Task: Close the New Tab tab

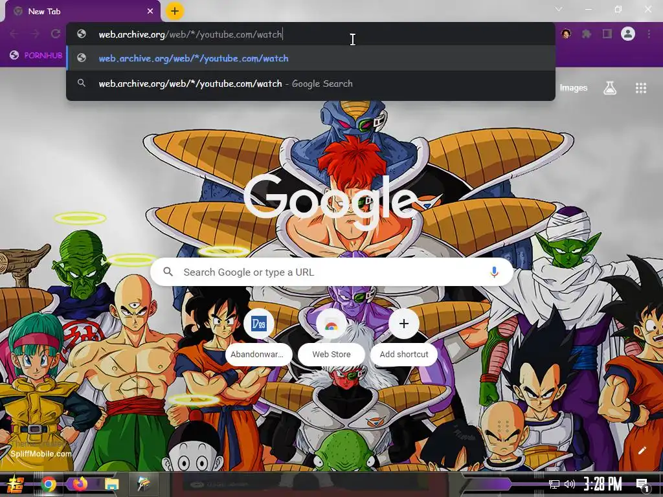Action: point(150,12)
